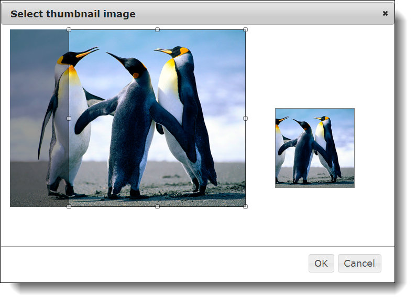Click the top-right crop handle

(x=245, y=29)
